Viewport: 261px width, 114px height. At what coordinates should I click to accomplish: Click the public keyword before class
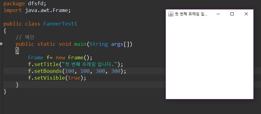(x=13, y=24)
